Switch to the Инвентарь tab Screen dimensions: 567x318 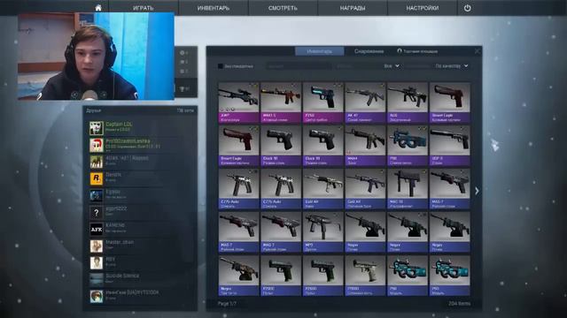click(x=319, y=51)
